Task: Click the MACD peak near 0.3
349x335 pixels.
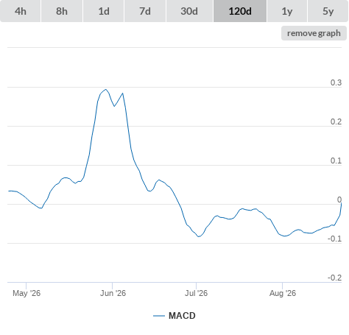Action: [106, 89]
